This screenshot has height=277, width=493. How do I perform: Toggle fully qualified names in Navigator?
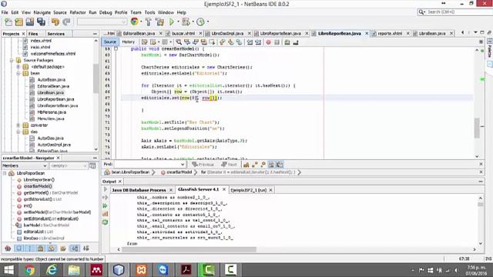click(63, 249)
